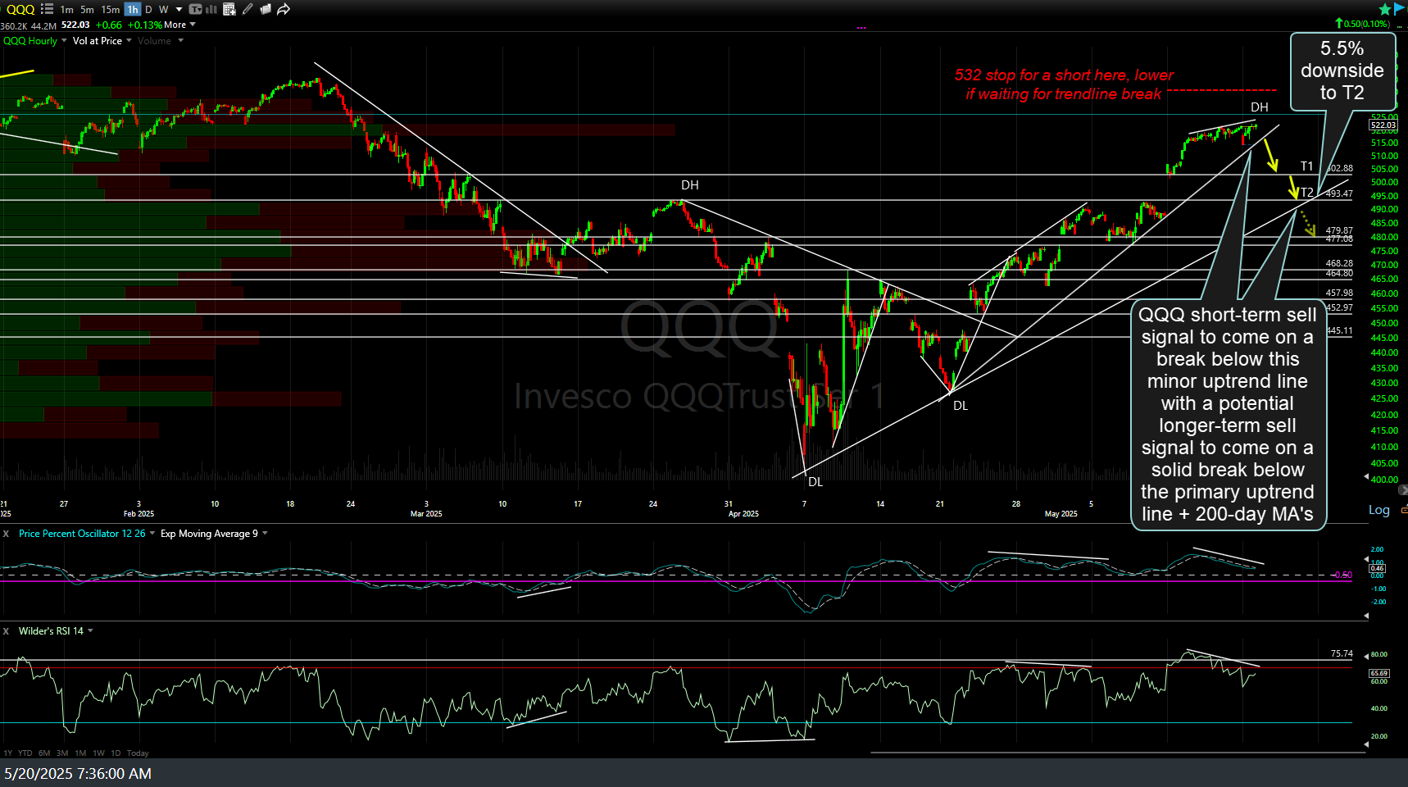Toggle Log scale on price axis
The height and width of the screenshot is (787, 1408).
(1379, 509)
